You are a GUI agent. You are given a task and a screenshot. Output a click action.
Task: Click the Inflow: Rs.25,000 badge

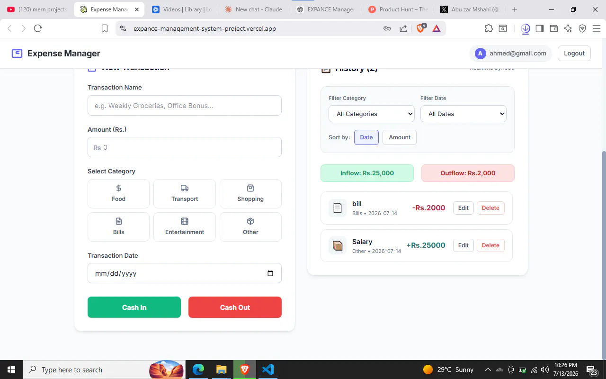(x=367, y=173)
